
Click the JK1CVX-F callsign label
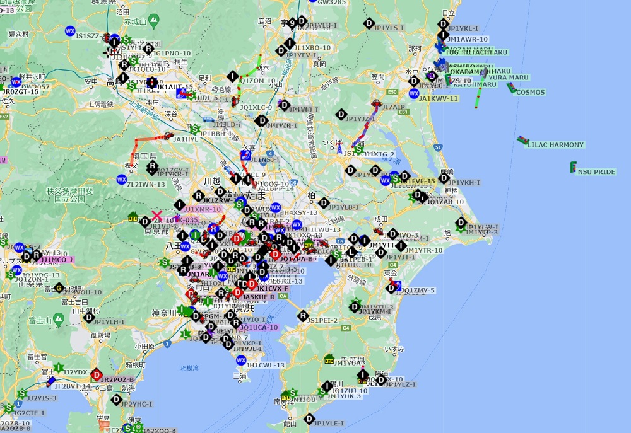pyautogui.click(x=273, y=288)
